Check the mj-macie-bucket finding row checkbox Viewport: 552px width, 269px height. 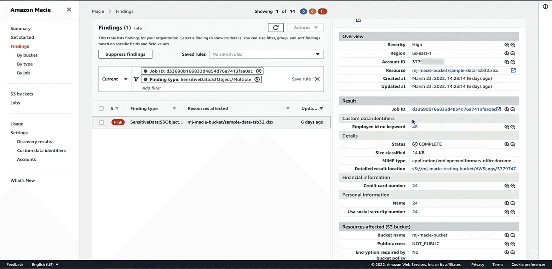pos(102,122)
